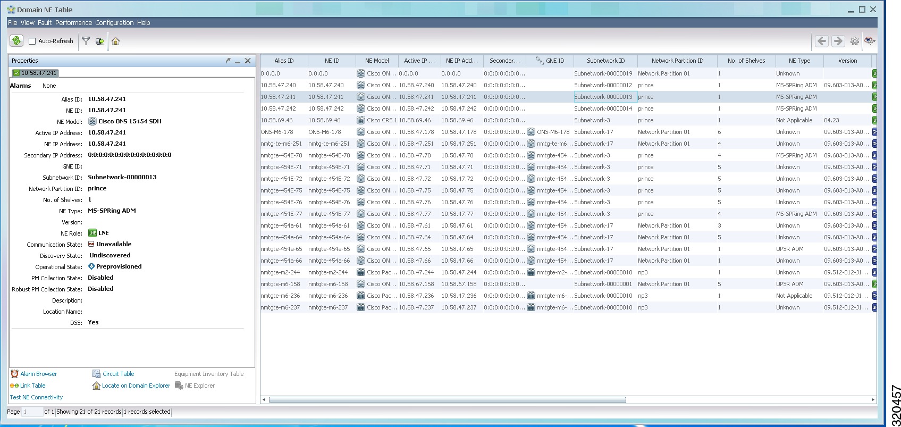Click the Domain NE Table title icon
This screenshot has width=901, height=427.
pyautogui.click(x=11, y=10)
